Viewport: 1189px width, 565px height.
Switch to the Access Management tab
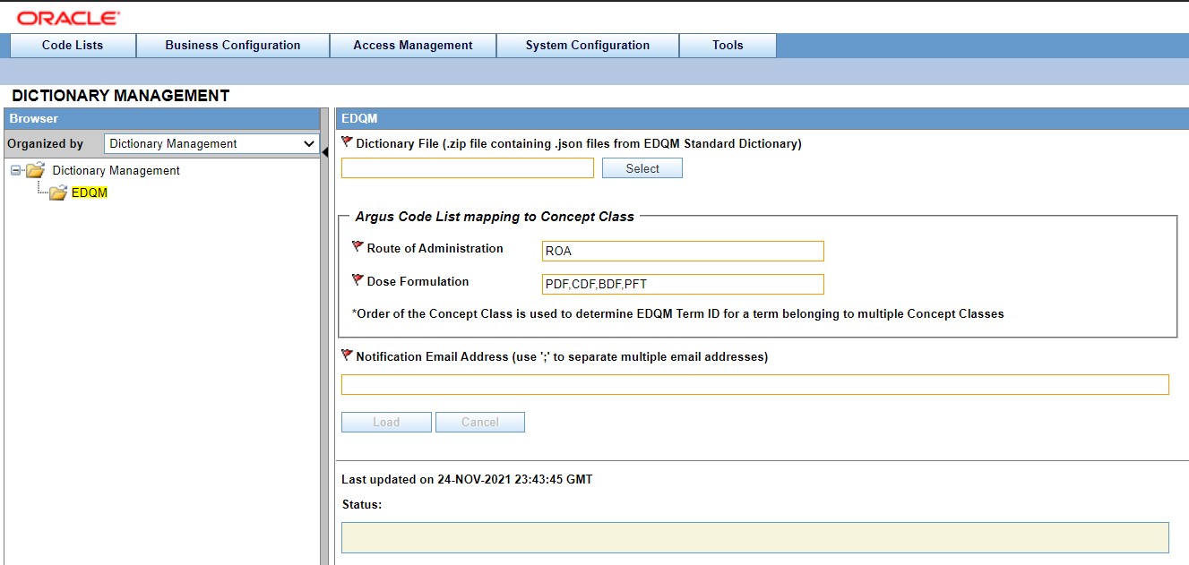click(413, 45)
